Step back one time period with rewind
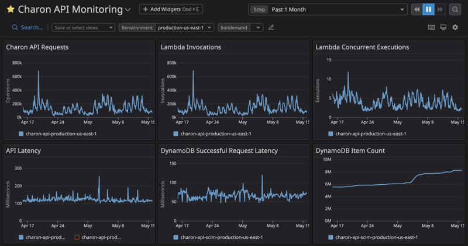The width and height of the screenshot is (468, 246). coord(417,9)
